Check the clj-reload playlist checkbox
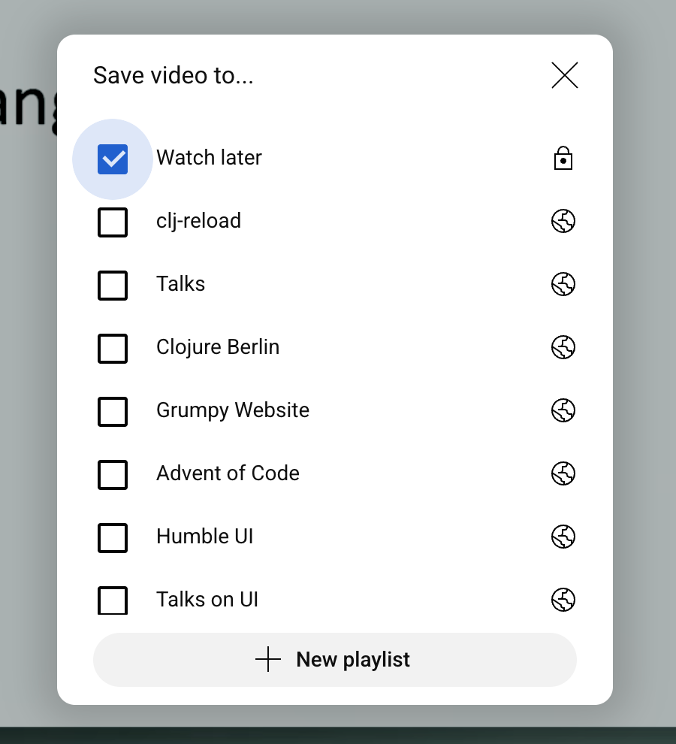Screen dimensions: 676x744 pyautogui.click(x=113, y=222)
